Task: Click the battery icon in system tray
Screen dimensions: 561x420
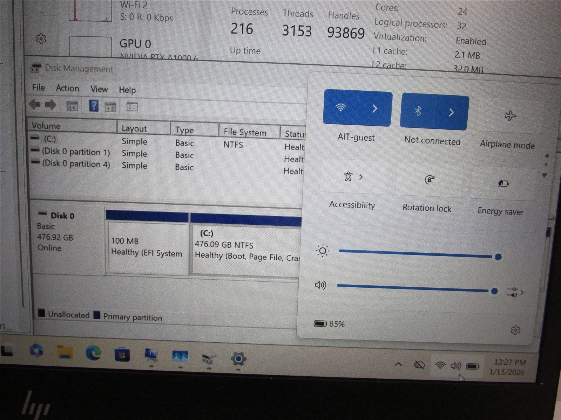Action: click(473, 366)
